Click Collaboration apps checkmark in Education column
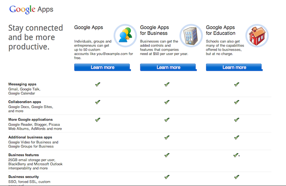Screen dimensions: 286x186 tap(236, 102)
